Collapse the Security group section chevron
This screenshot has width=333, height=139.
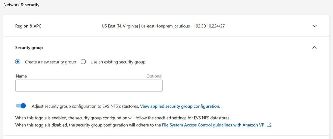click(314, 48)
